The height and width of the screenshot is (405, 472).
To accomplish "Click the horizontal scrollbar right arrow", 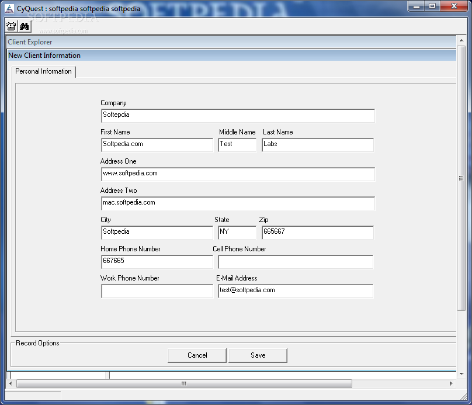I will pyautogui.click(x=451, y=383).
